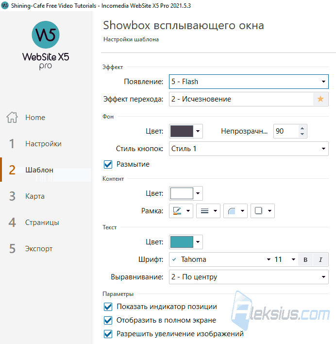Open Фон color dropdown arrow
Screen dimensions: 336x344
click(198, 131)
